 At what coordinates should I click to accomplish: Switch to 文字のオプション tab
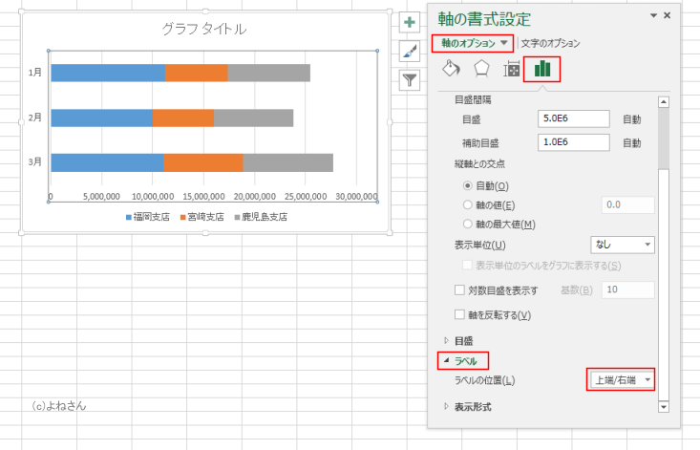550,43
